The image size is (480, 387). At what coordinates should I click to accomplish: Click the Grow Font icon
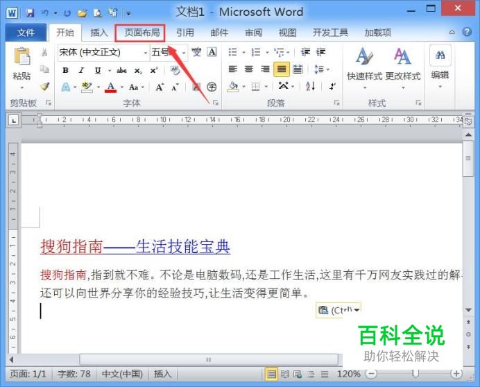pyautogui.click(x=160, y=87)
